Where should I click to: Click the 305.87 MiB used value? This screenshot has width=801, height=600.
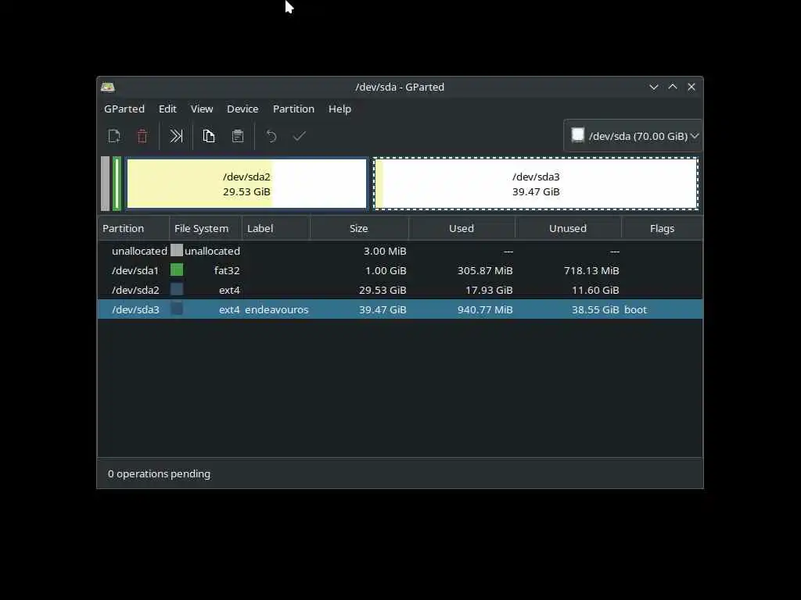click(x=485, y=270)
